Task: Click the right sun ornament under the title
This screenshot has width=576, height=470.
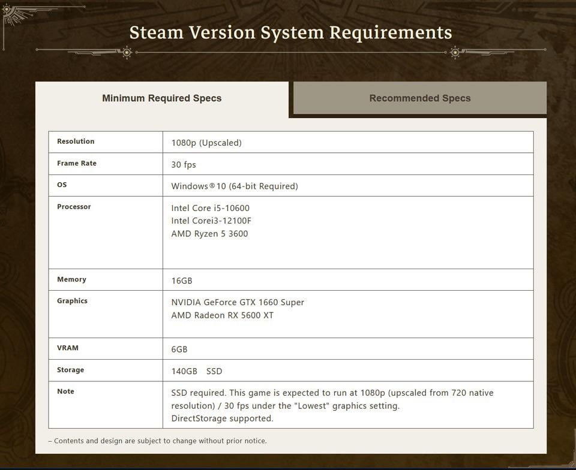Action: (455, 53)
